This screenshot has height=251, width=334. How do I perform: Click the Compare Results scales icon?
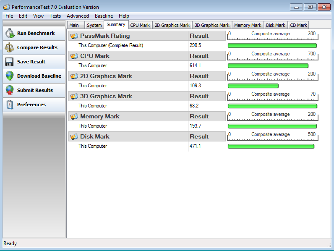point(9,47)
